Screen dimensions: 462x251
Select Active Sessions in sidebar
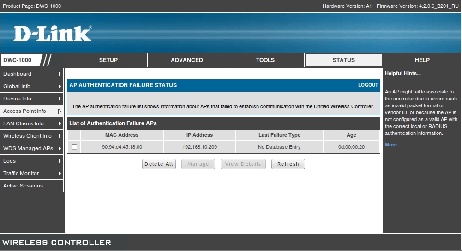(x=23, y=186)
